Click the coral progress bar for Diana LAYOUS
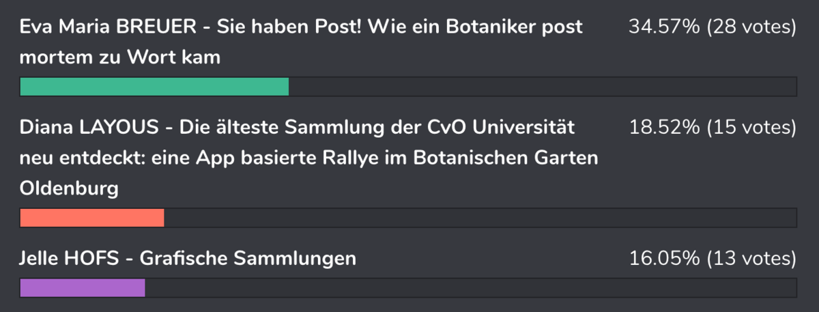 (92, 218)
